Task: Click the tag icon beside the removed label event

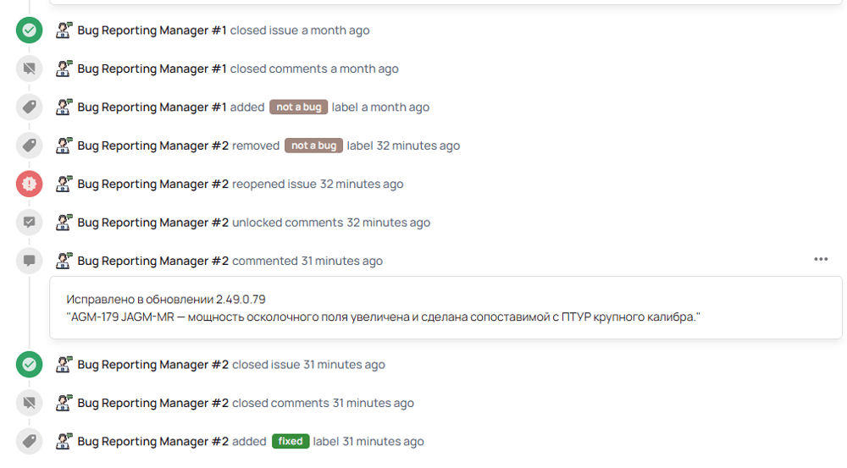Action: pyautogui.click(x=29, y=146)
